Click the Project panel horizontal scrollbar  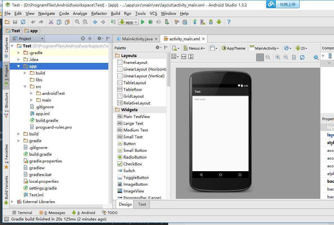56,207
